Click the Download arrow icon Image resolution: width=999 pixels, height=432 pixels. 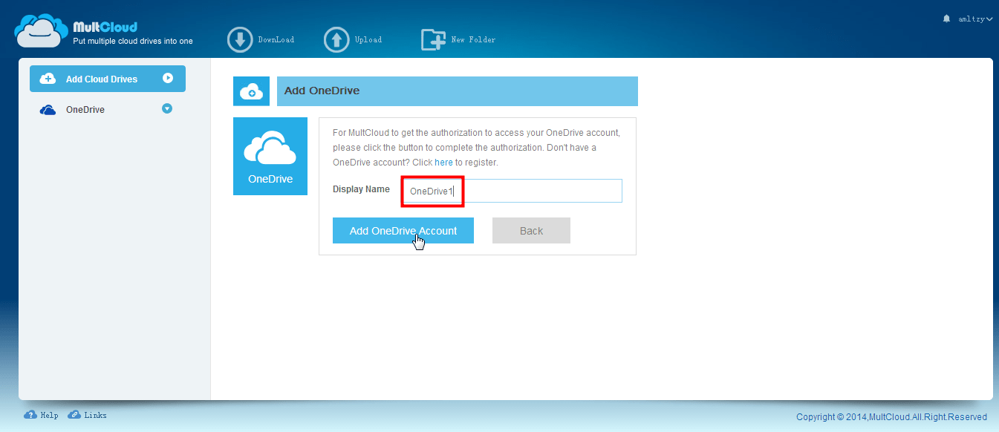(x=240, y=40)
